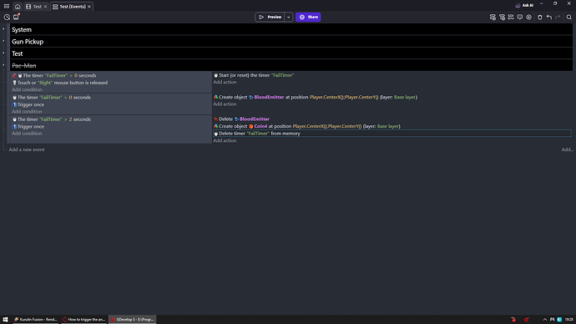
Task: Open the Preview dropdown arrow
Action: [x=288, y=18]
